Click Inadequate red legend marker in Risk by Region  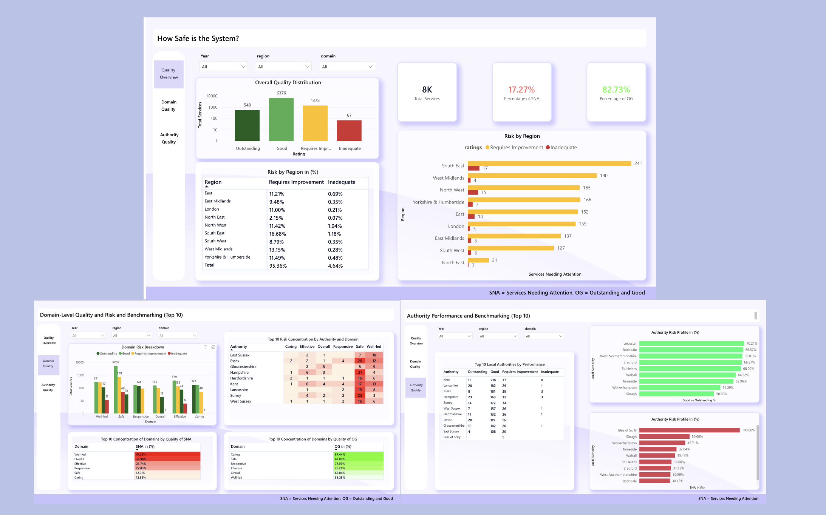point(548,147)
